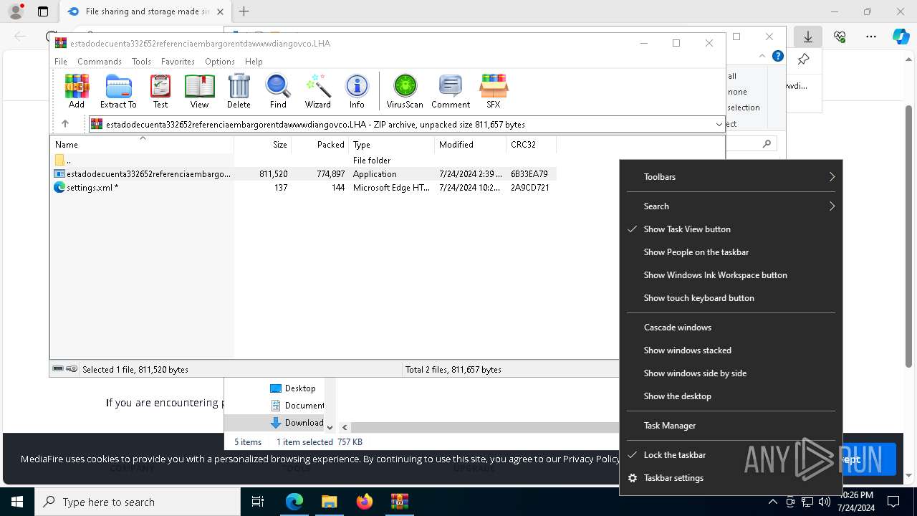Choose Show windows stacked
917x516 pixels.
pyautogui.click(x=731, y=350)
